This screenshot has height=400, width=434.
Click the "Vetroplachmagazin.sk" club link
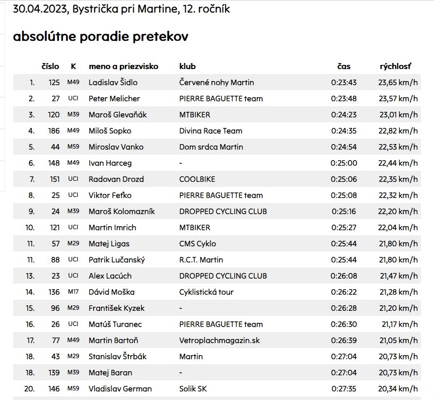220,340
